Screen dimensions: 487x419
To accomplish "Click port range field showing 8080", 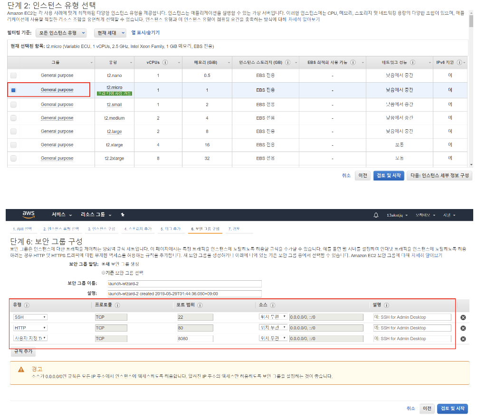I will point(195,339).
